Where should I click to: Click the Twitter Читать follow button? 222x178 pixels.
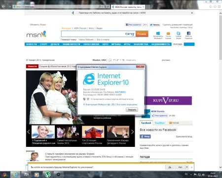(154, 25)
